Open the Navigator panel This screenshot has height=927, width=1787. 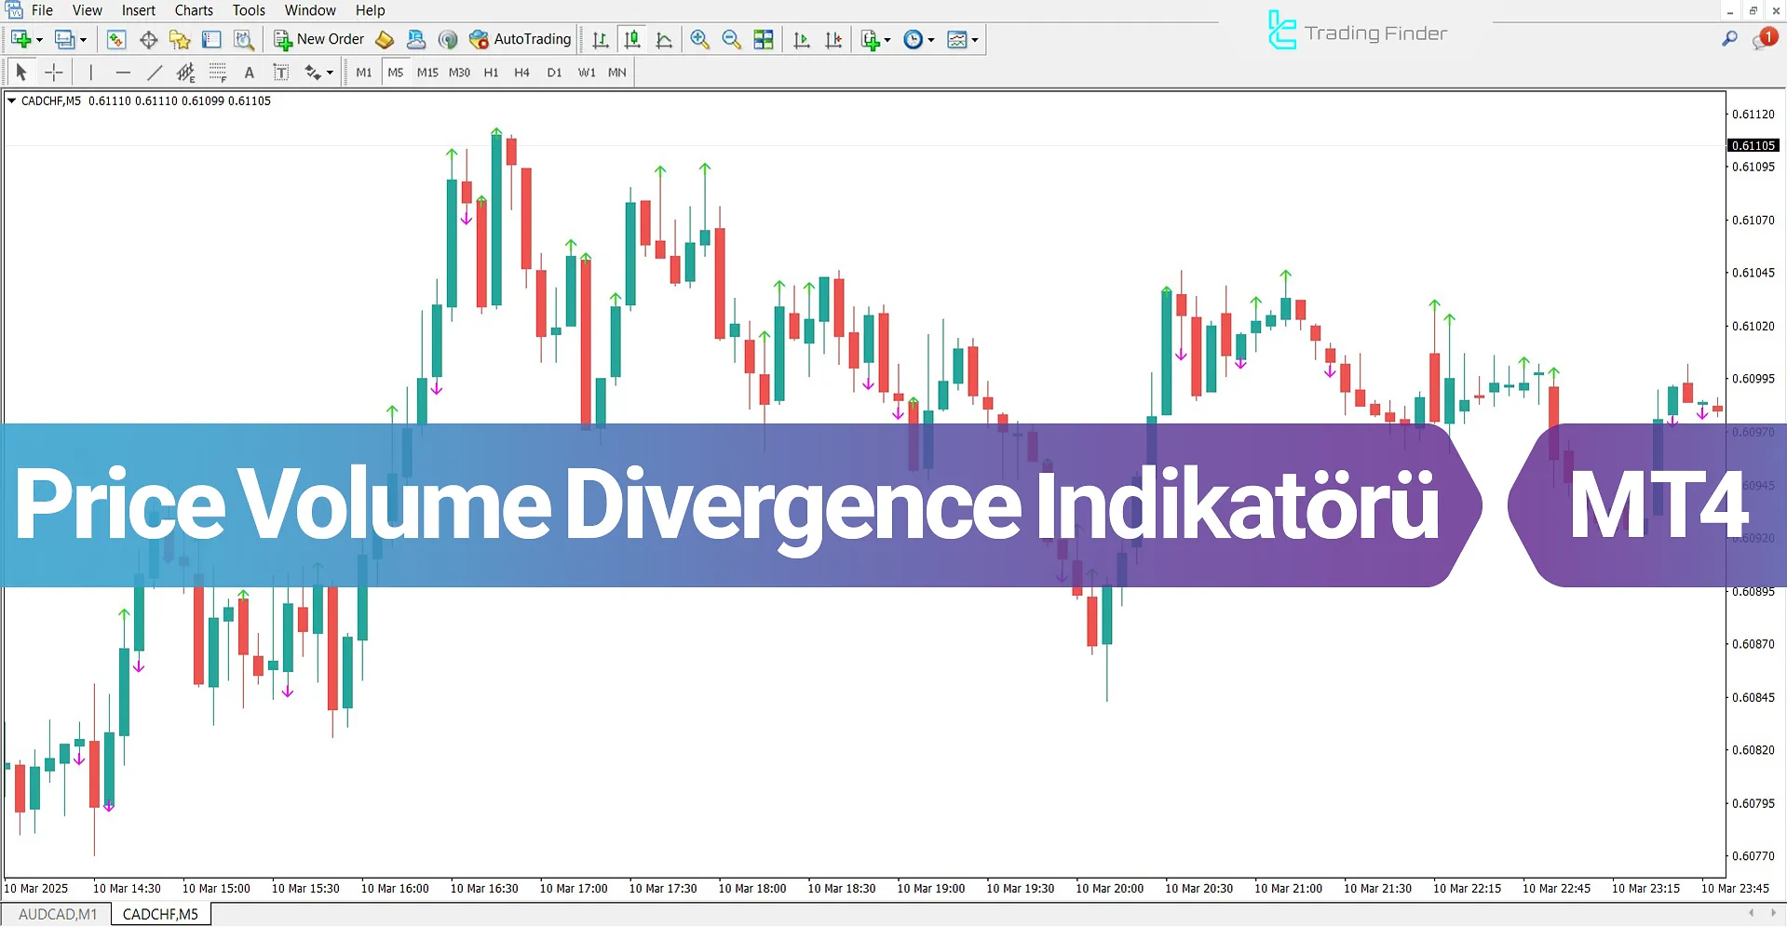click(x=180, y=39)
